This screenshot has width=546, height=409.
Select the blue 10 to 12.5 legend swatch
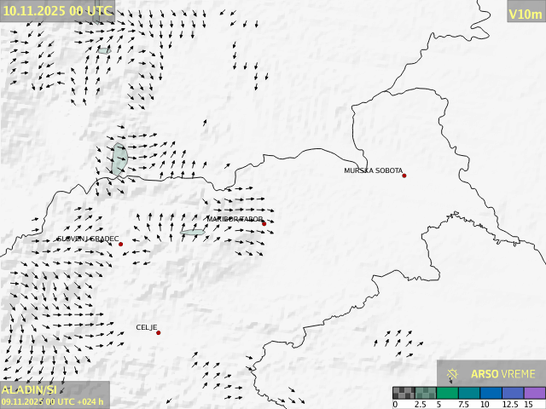[491, 393]
